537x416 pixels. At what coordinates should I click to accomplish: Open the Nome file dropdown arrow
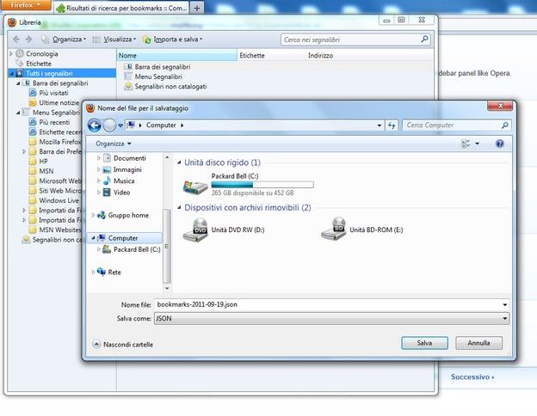click(x=505, y=304)
